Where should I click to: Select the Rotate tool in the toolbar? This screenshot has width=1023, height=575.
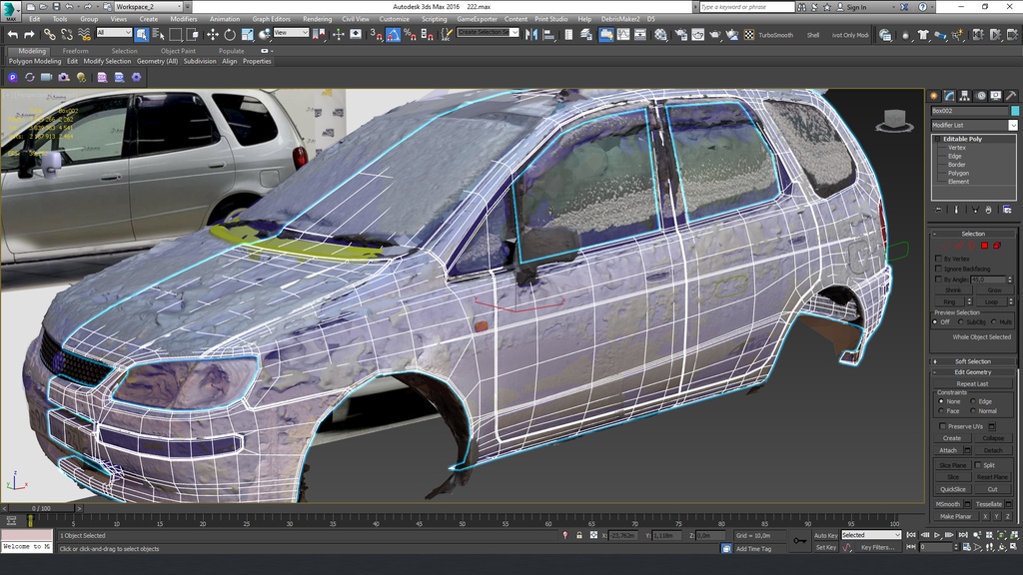click(x=228, y=35)
